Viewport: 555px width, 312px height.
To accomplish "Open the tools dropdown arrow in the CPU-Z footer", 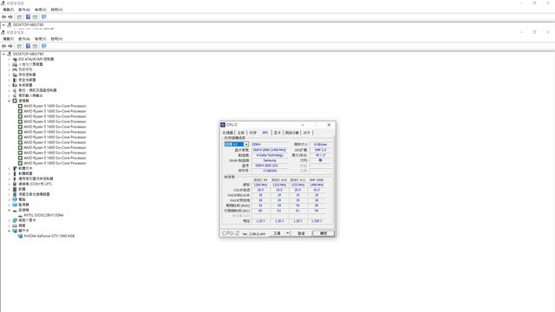I will point(288,233).
